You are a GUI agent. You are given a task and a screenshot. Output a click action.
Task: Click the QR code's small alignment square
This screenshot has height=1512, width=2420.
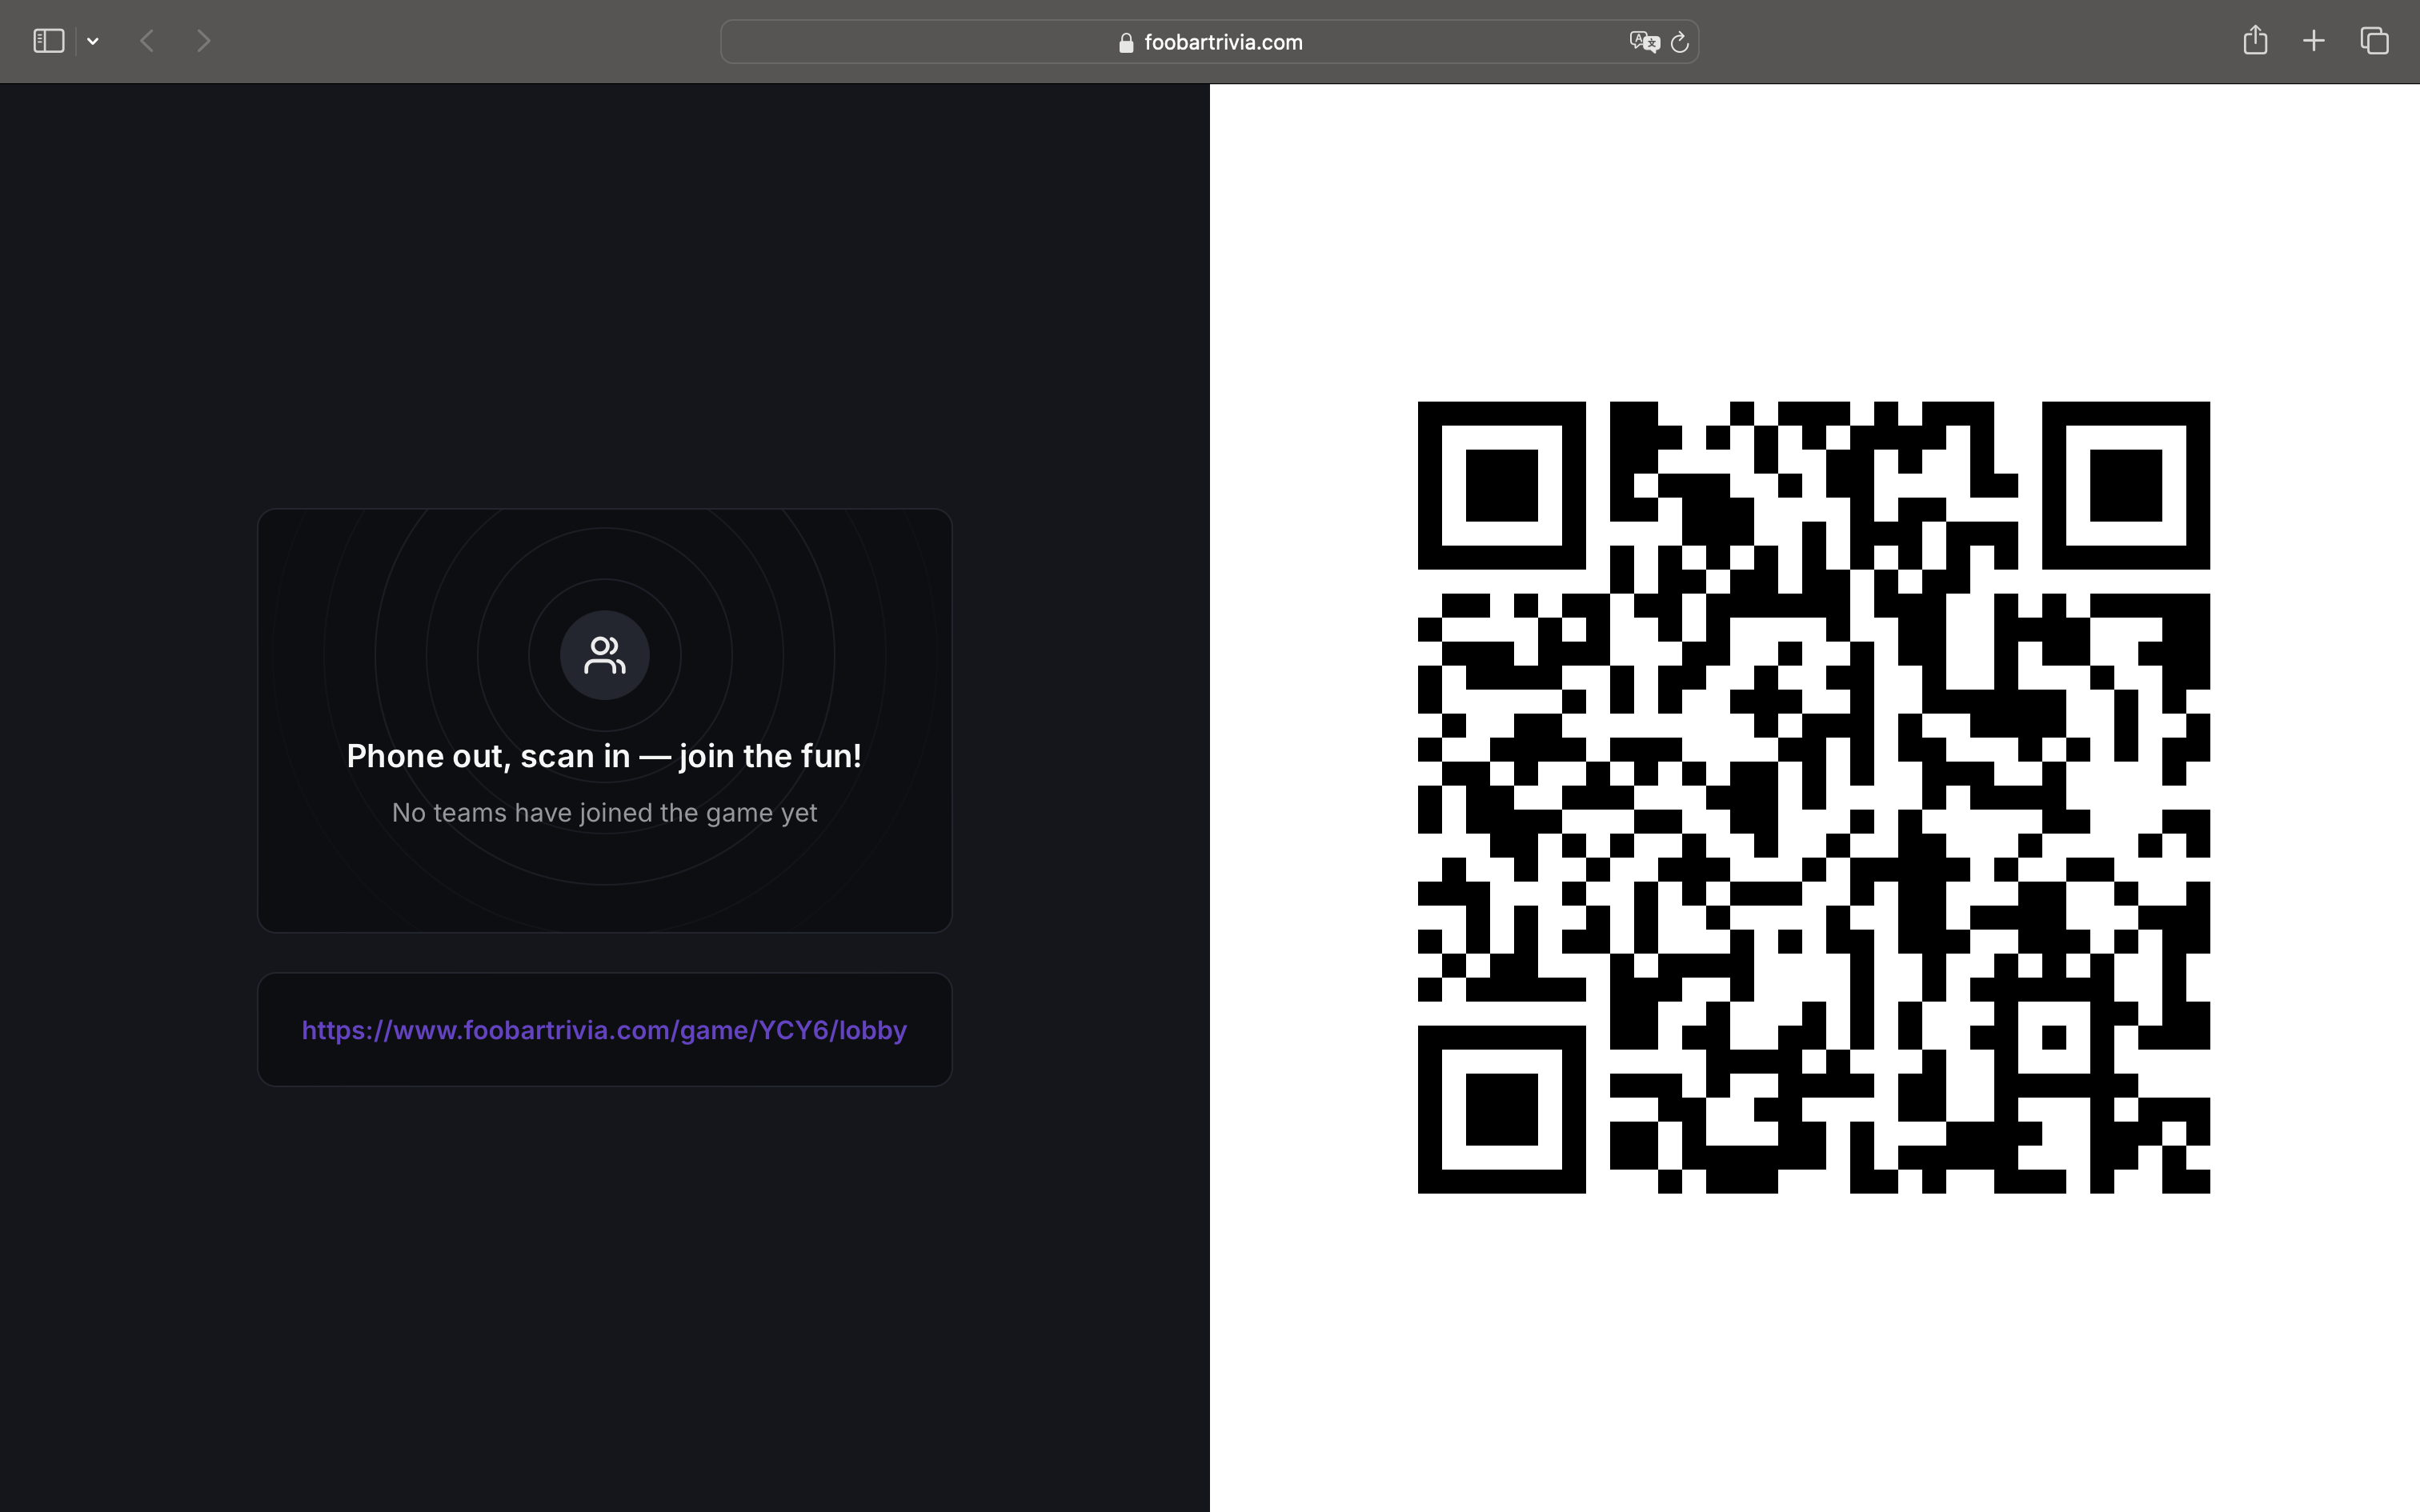[x=2053, y=1037]
